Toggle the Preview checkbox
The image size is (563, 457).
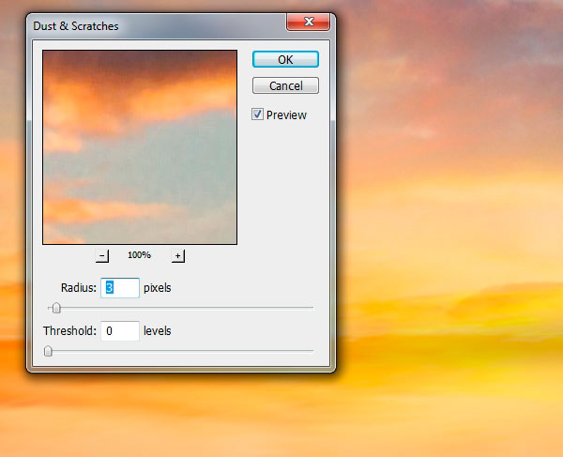click(x=257, y=114)
